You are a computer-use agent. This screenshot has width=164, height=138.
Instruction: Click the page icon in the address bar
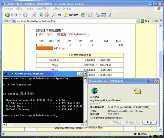pos(14,21)
